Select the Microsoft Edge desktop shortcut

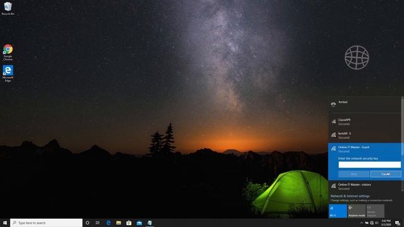8,73
